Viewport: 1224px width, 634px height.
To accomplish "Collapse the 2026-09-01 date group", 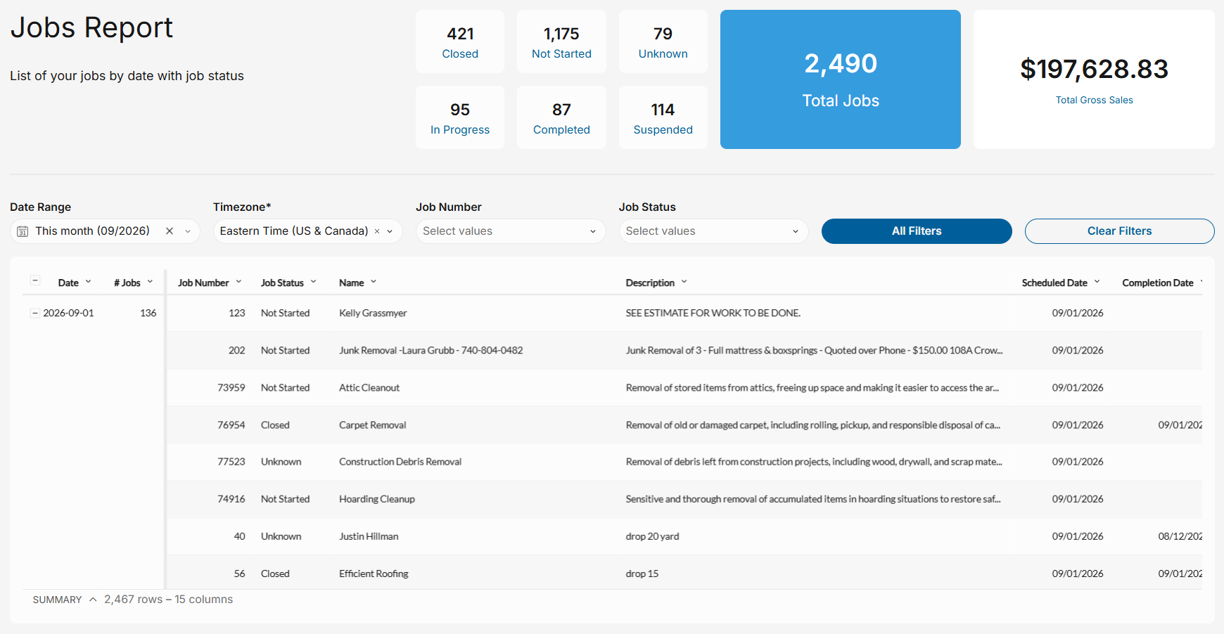I will pos(35,313).
